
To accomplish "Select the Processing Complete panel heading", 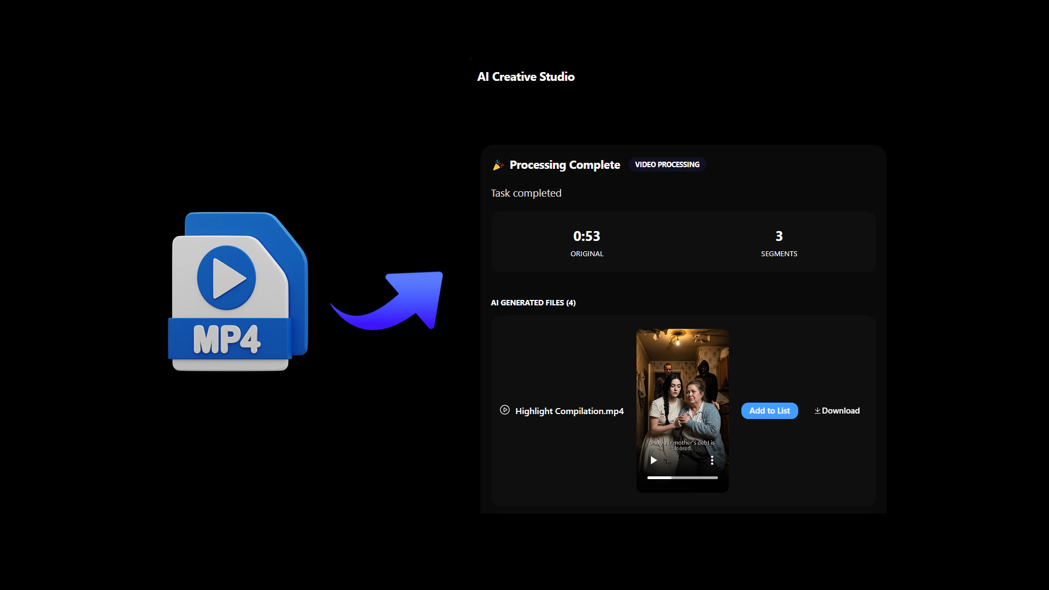I will 564,164.
